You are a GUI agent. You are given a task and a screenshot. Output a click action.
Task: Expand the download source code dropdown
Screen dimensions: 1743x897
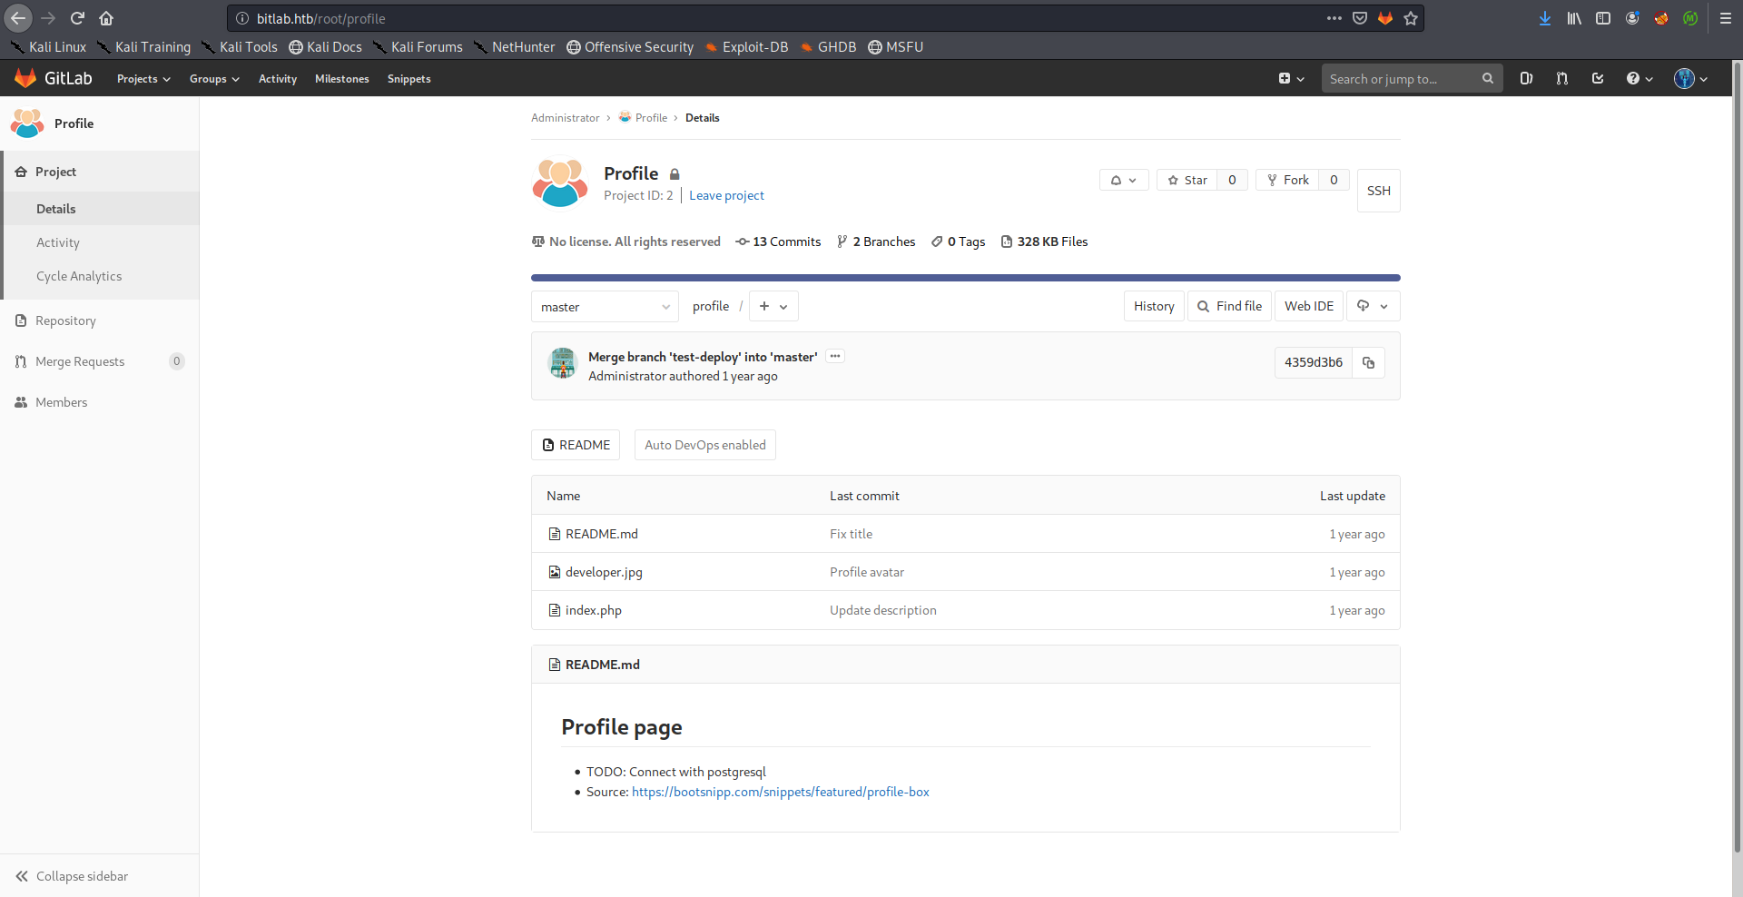1373,307
